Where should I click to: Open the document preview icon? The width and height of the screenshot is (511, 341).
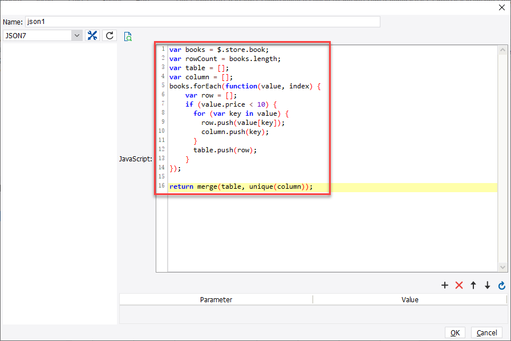click(128, 35)
